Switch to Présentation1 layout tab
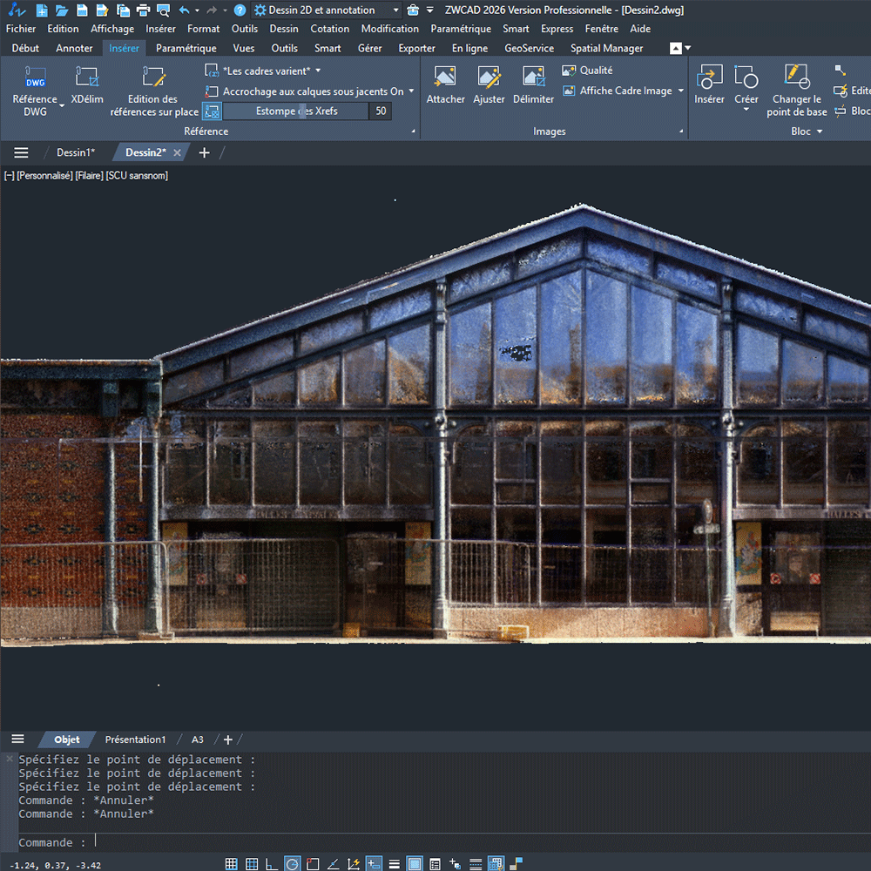Image resolution: width=871 pixels, height=871 pixels. [135, 739]
